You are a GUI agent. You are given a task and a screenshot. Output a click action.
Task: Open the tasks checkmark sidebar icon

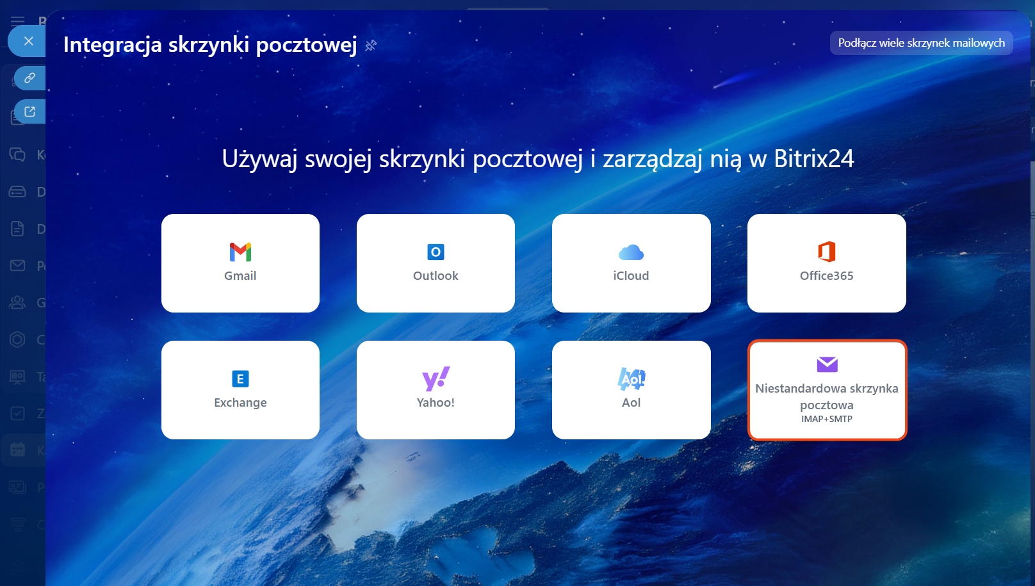pyautogui.click(x=17, y=413)
